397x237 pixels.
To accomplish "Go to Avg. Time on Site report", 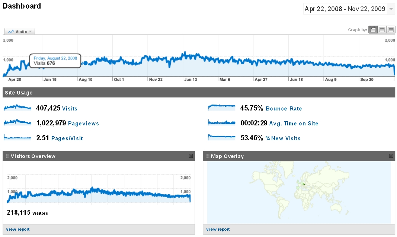I will click(x=294, y=124).
